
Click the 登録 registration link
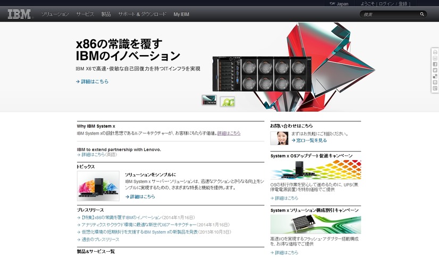click(403, 4)
